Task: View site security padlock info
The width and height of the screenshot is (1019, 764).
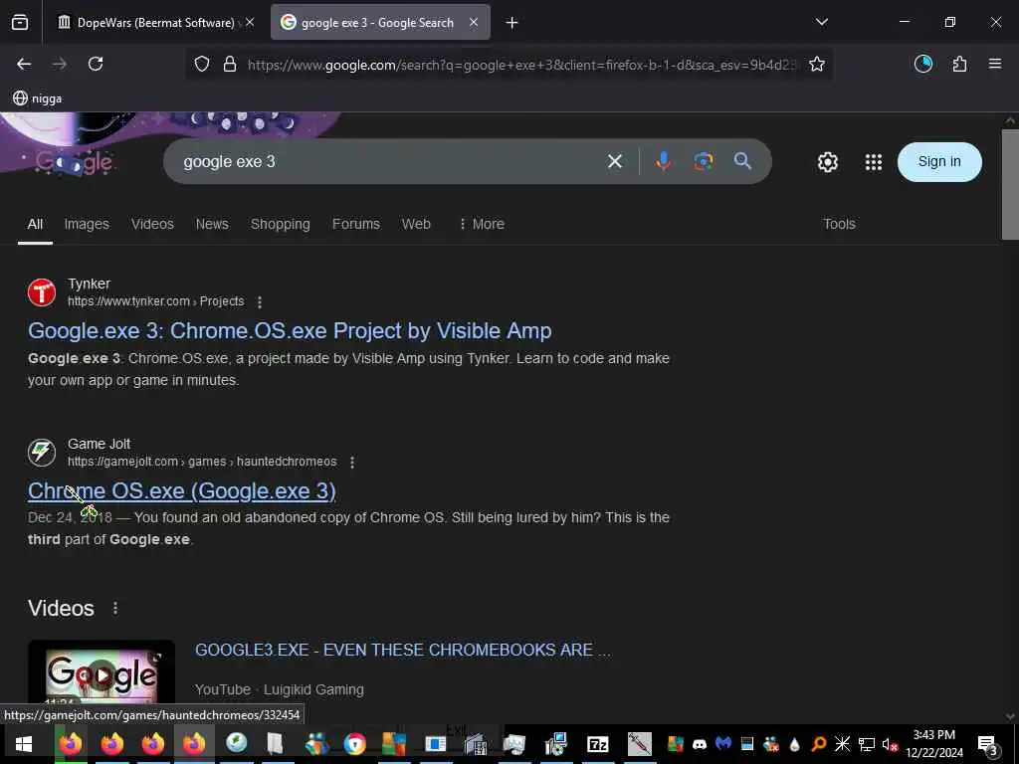Action: (x=230, y=65)
